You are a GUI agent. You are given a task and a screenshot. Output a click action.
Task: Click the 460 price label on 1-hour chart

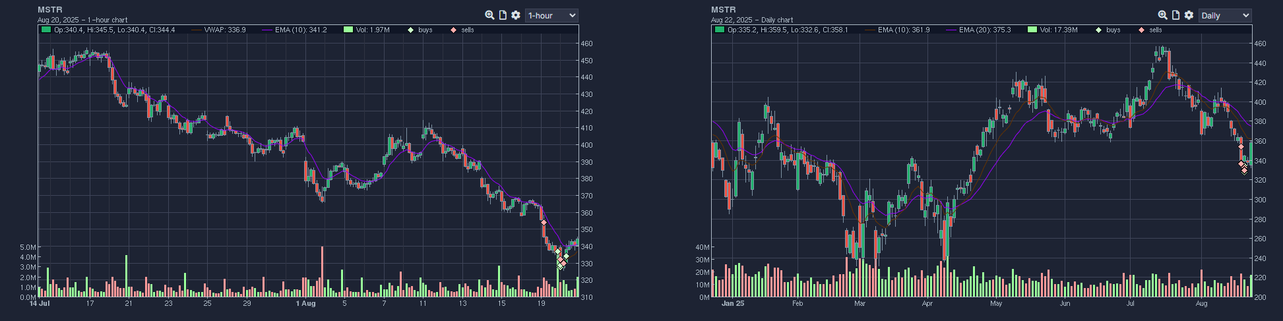[586, 44]
